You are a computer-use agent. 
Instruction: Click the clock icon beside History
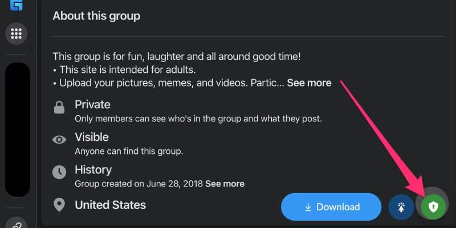click(59, 173)
